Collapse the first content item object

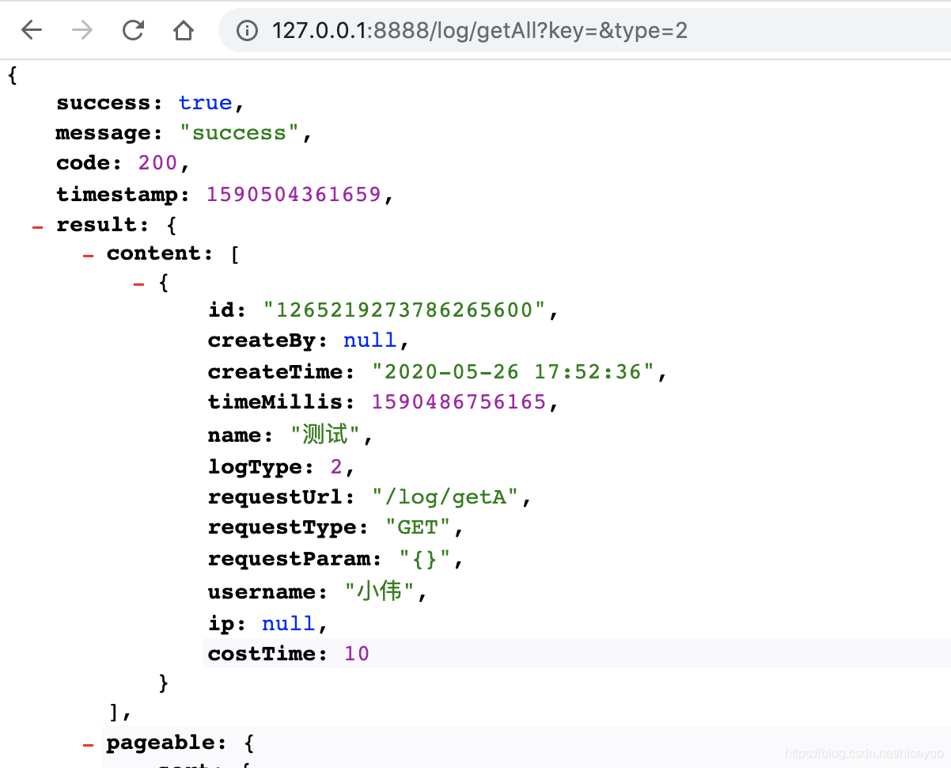click(138, 284)
